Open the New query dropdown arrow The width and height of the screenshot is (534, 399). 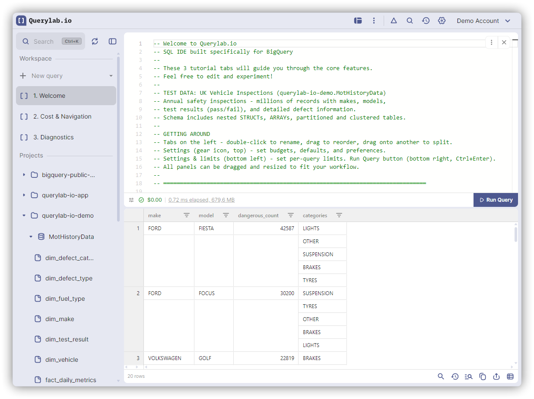click(x=111, y=76)
